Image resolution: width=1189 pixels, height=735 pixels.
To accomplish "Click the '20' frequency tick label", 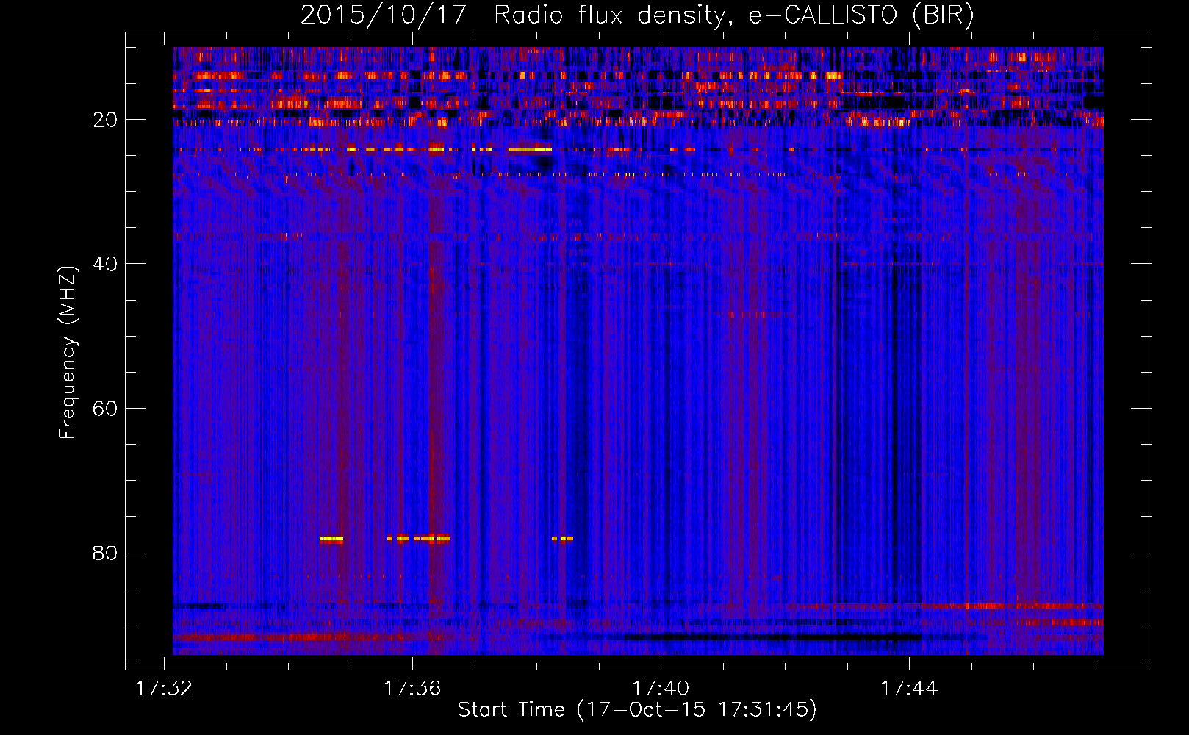I will click(x=105, y=120).
